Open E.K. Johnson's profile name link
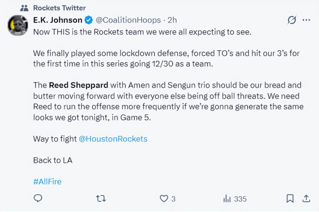 pyautogui.click(x=58, y=20)
